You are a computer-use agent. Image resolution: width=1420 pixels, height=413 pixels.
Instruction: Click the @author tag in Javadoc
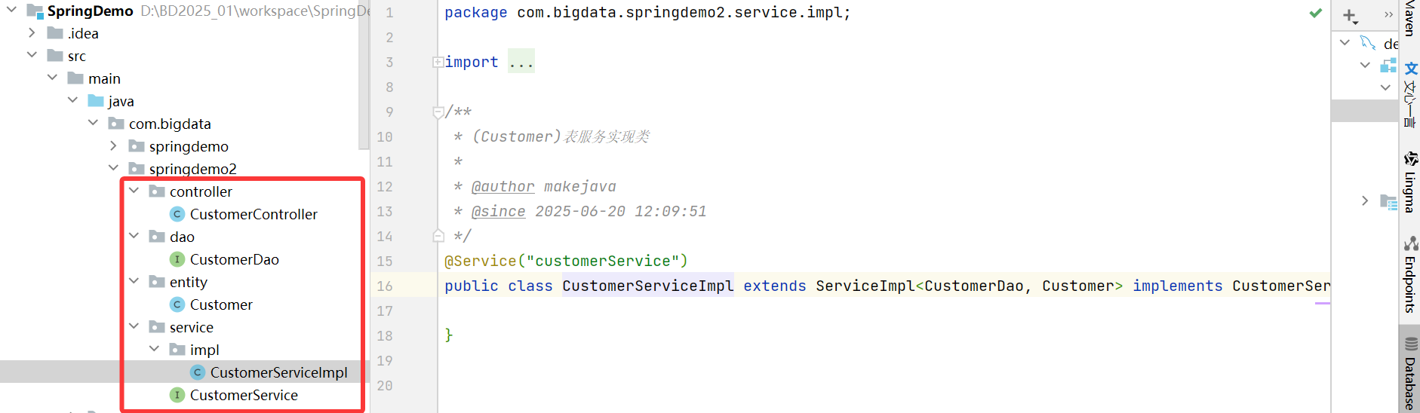coord(503,186)
